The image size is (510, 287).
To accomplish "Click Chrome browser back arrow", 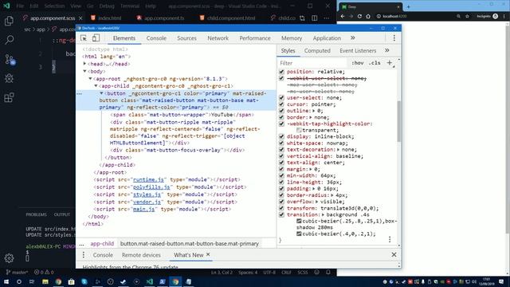I will 343,16.
